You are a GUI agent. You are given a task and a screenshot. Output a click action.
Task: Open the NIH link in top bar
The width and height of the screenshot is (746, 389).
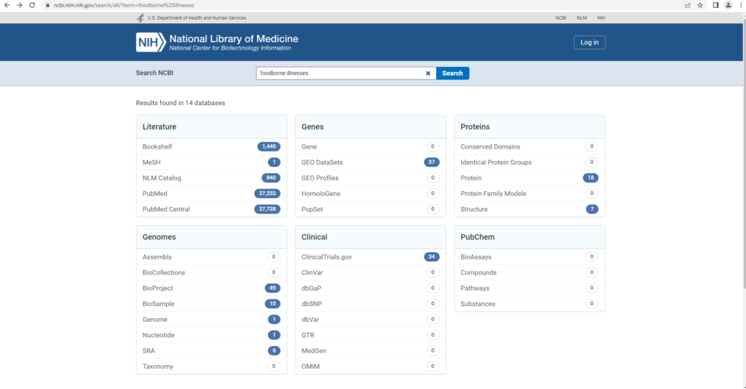(x=601, y=18)
